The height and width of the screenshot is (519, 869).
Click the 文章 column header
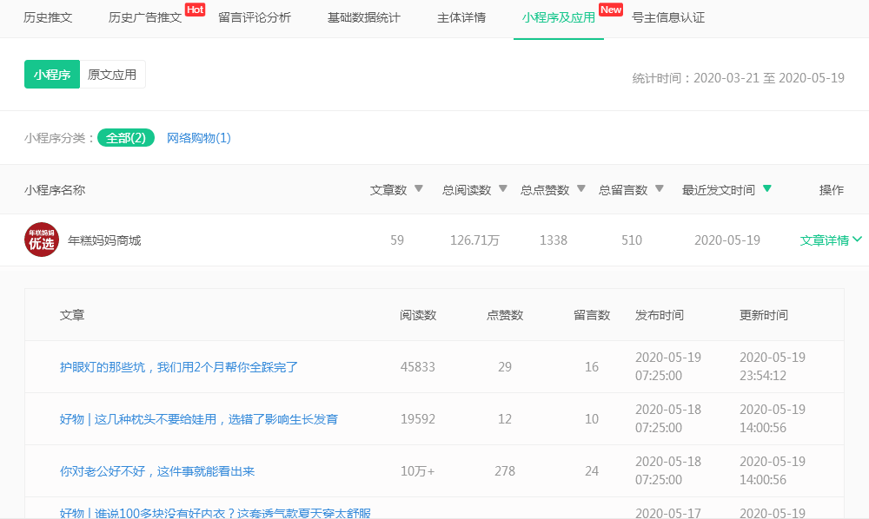pos(72,315)
